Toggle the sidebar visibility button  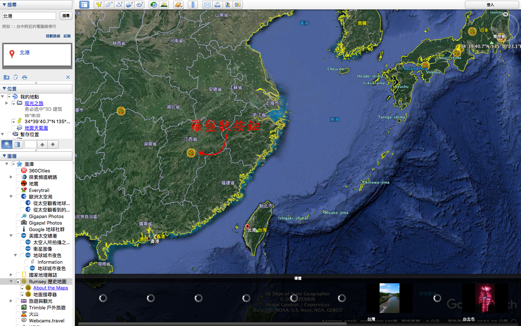(84, 5)
